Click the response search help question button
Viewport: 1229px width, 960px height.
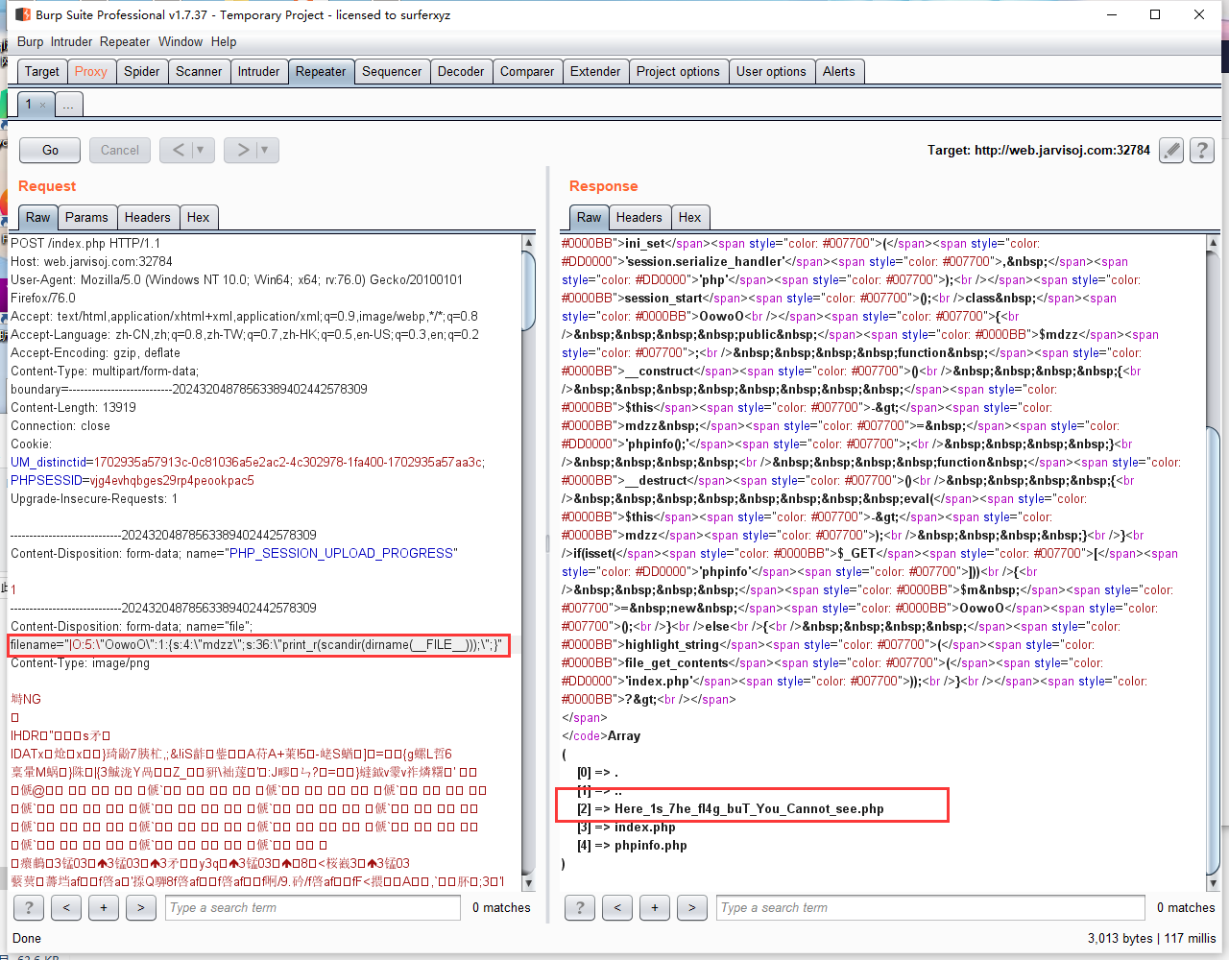point(580,907)
